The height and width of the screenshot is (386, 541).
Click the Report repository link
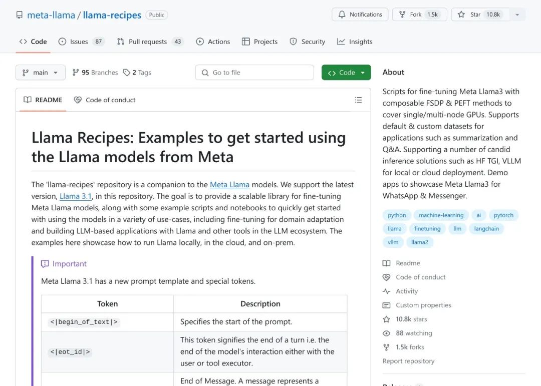tap(409, 361)
